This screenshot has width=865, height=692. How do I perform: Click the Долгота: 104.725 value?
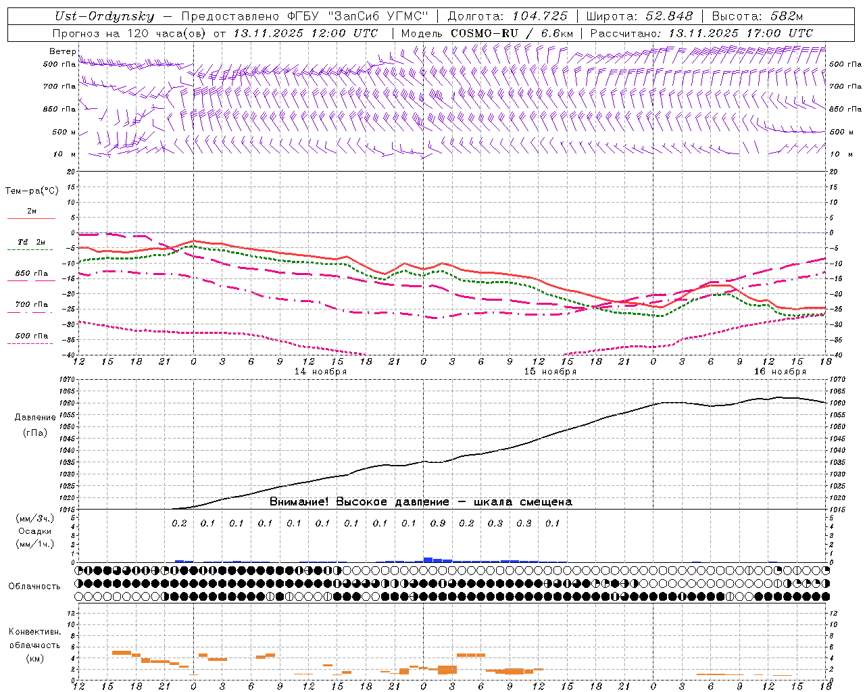(x=507, y=16)
